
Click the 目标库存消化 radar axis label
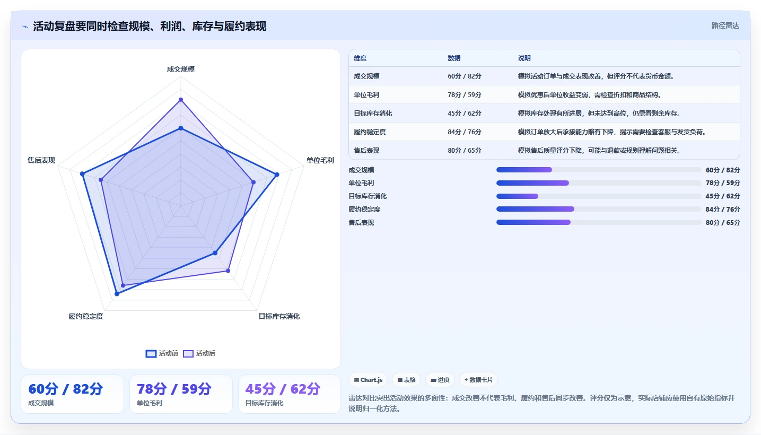tap(279, 316)
